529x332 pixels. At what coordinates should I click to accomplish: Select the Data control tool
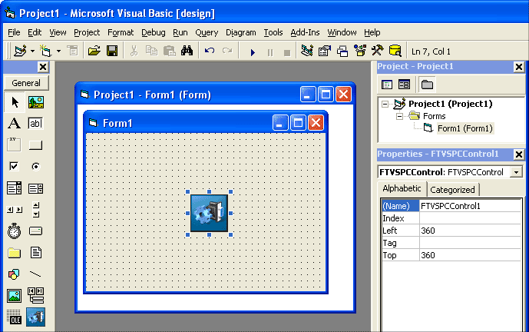point(36,296)
